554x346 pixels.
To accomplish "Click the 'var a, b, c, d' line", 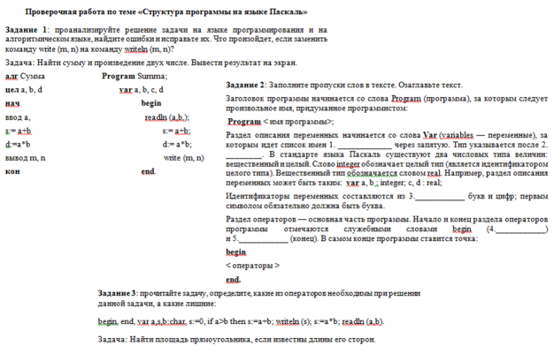I will pos(142,90).
